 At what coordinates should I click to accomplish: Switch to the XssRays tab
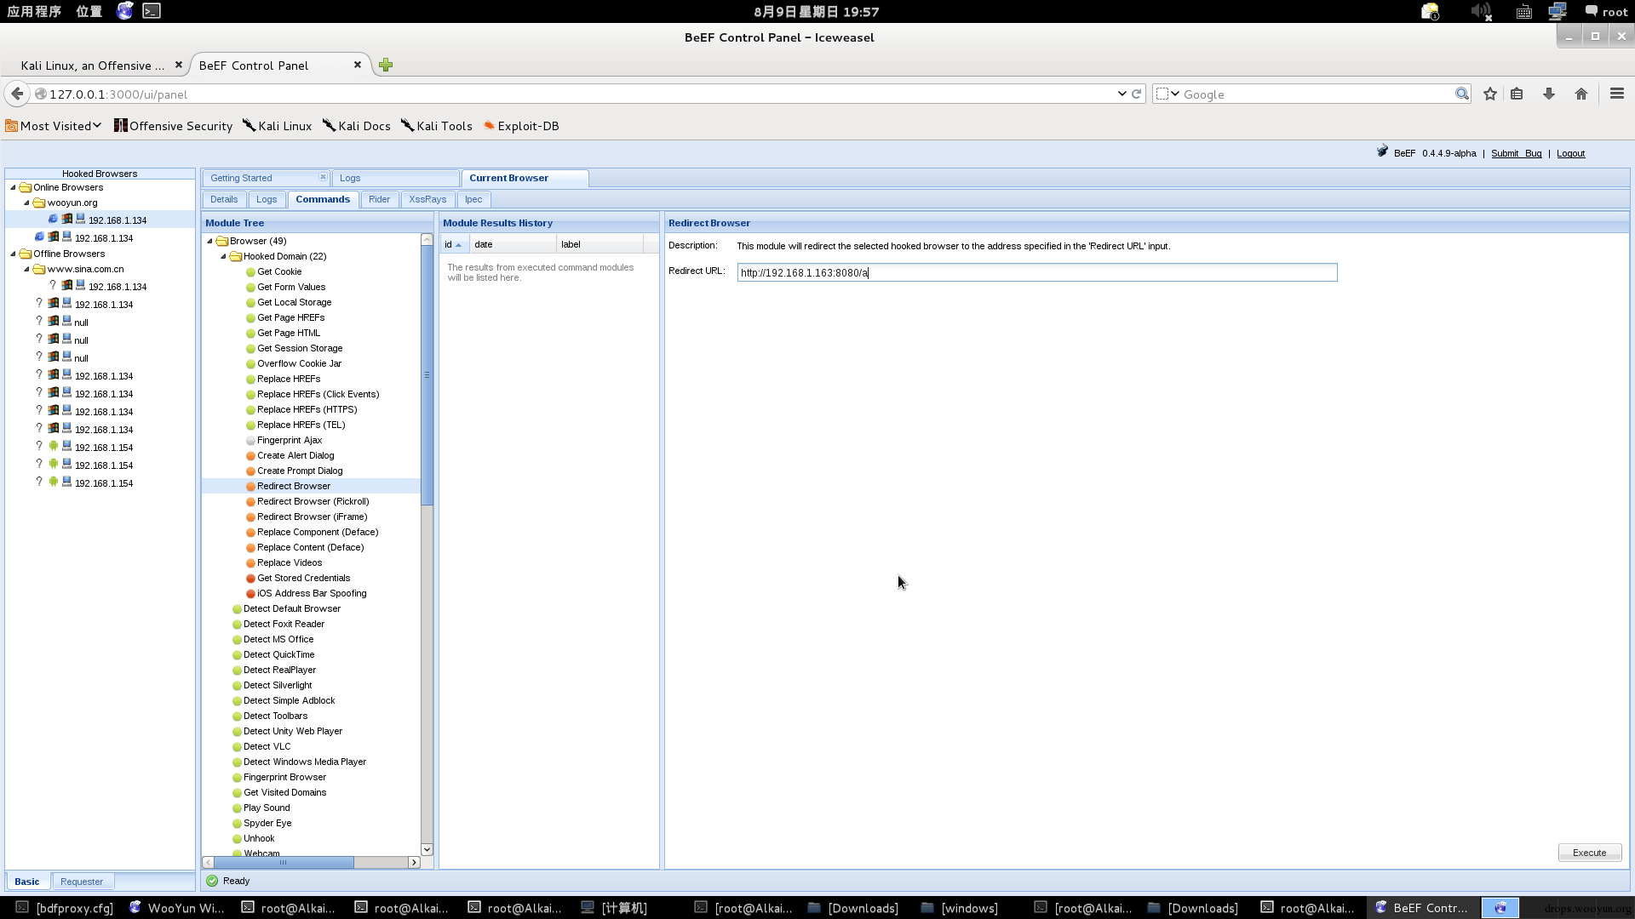(x=427, y=199)
